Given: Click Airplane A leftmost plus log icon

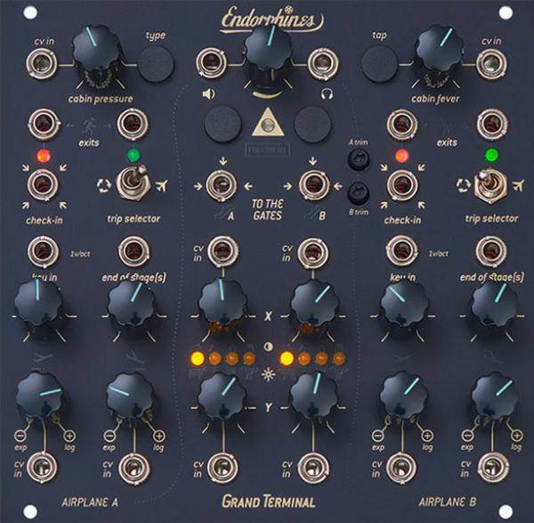Looking at the screenshot, I should click(69, 436).
